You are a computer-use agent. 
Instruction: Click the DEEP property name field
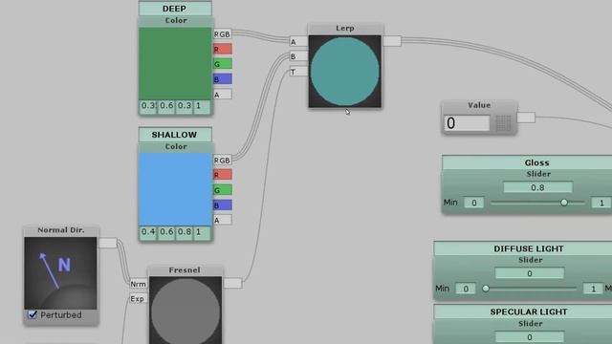click(175, 9)
